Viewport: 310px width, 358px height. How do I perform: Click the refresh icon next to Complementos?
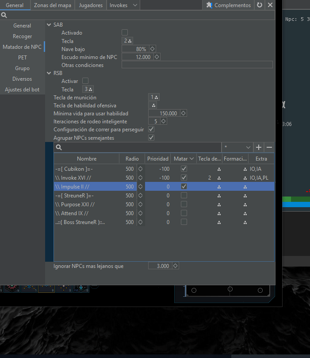tap(260, 5)
